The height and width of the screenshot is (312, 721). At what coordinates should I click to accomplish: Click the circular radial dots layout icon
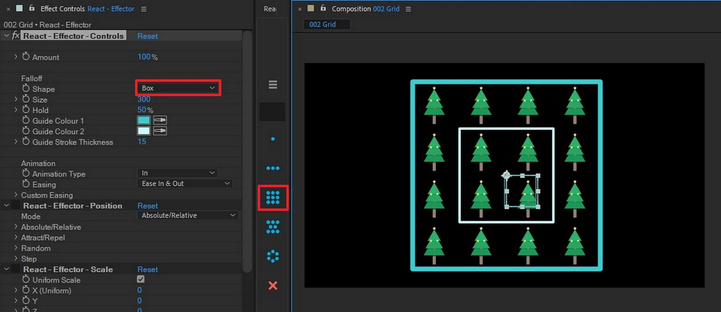click(x=272, y=256)
